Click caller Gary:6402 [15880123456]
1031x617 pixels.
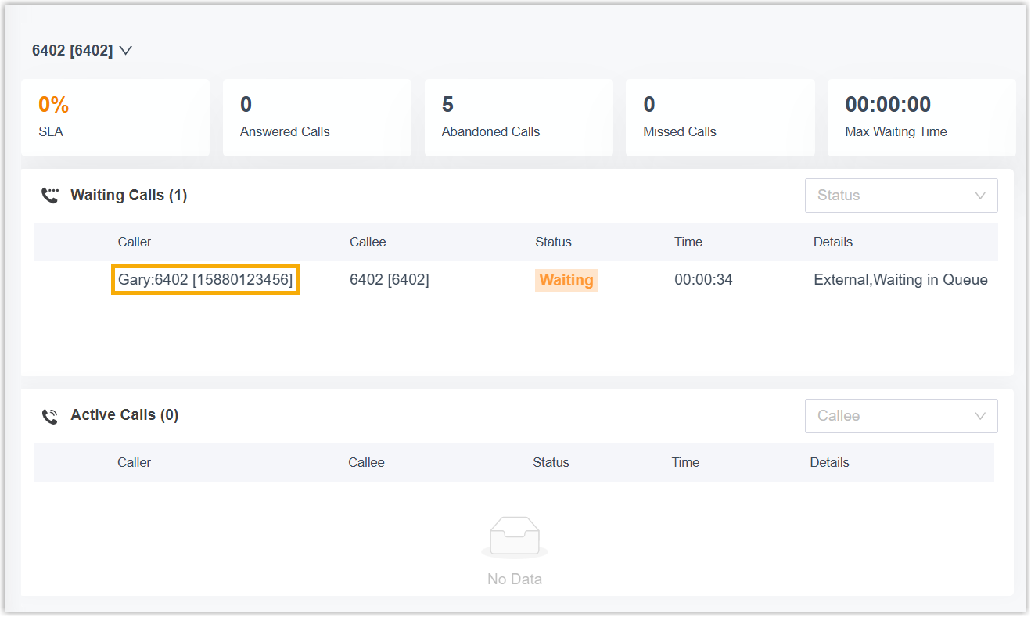pos(206,280)
